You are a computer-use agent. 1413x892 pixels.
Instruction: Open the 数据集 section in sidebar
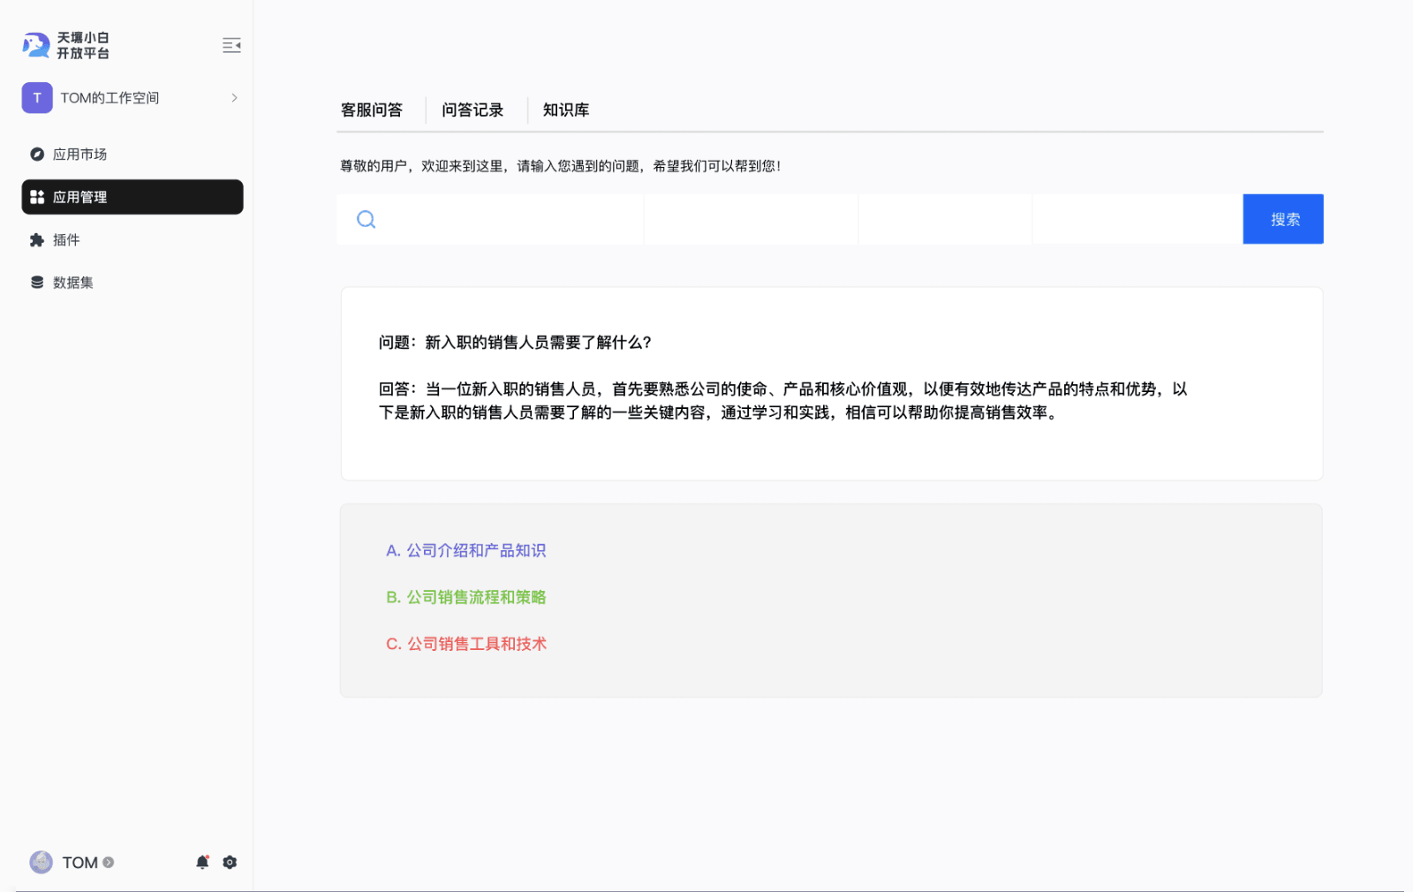click(72, 282)
